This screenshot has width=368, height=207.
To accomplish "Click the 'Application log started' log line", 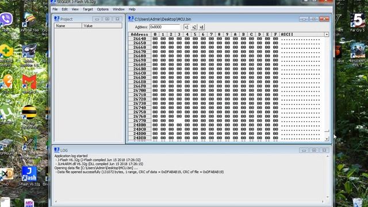I will pos(71,156).
